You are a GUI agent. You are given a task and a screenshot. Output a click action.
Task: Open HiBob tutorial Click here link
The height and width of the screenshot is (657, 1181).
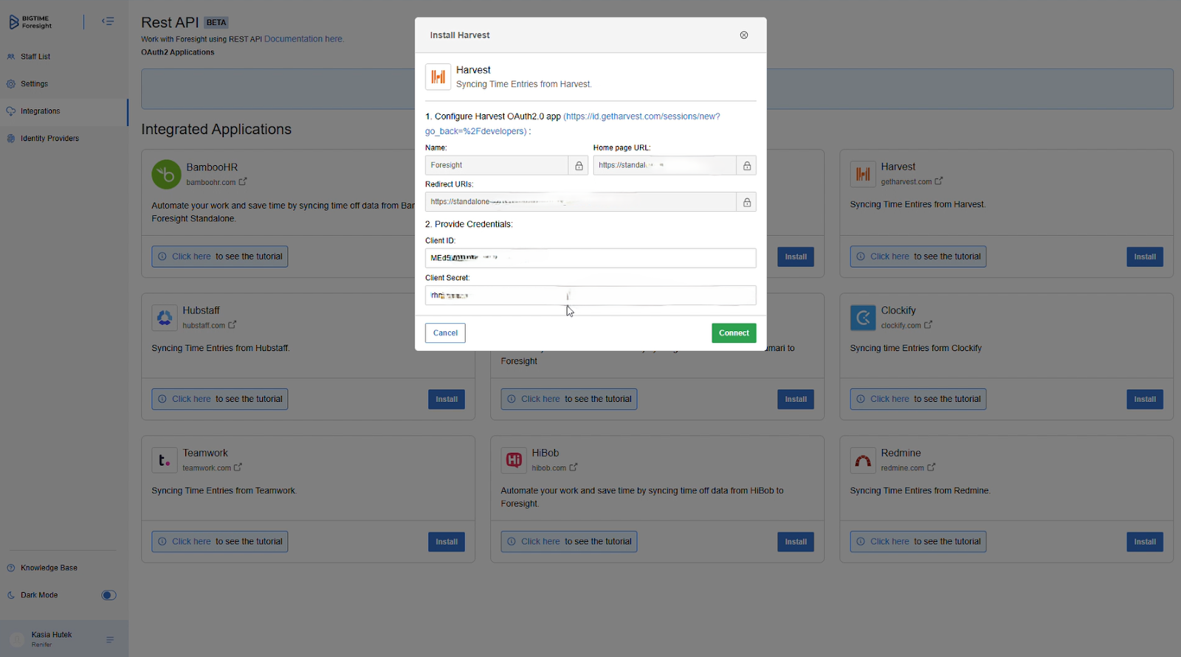(x=540, y=541)
